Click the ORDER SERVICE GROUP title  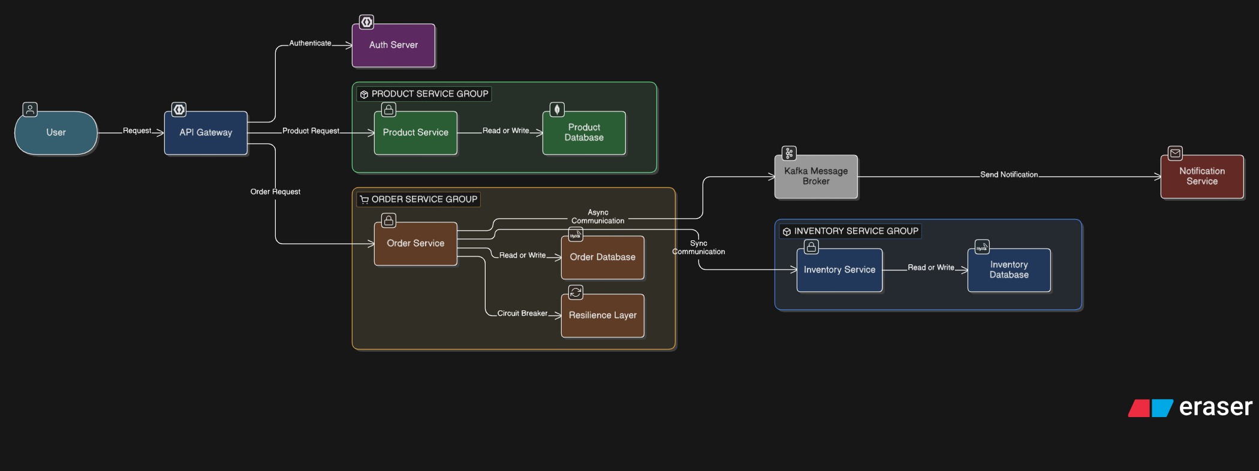tap(424, 200)
